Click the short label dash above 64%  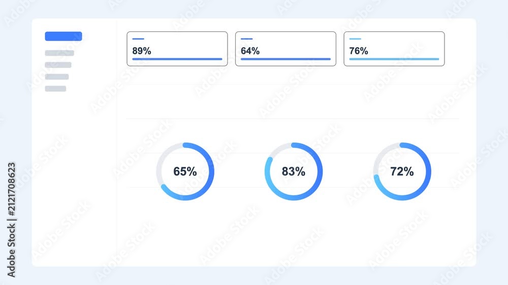(x=247, y=39)
